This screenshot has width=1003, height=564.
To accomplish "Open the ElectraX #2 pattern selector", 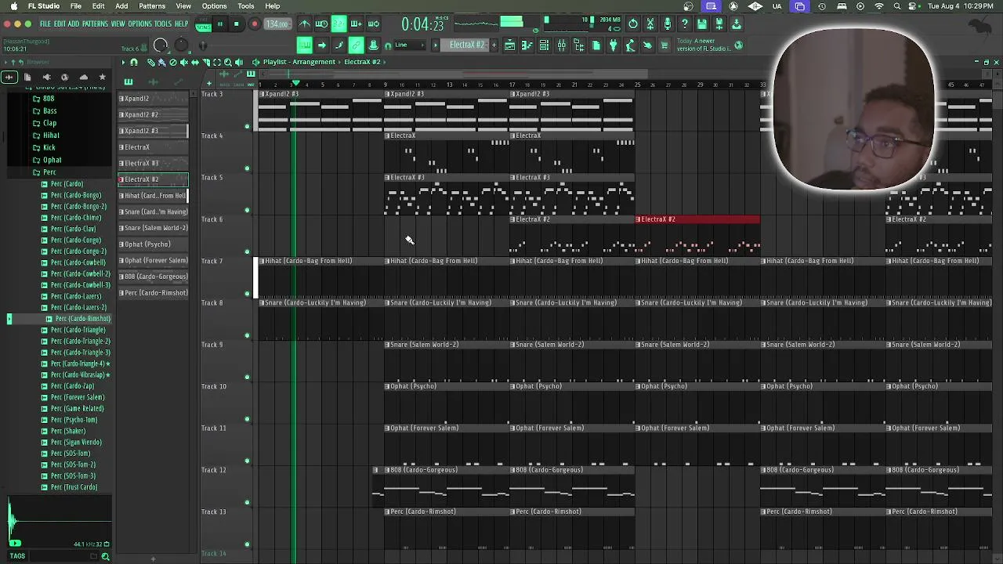I will (469, 45).
